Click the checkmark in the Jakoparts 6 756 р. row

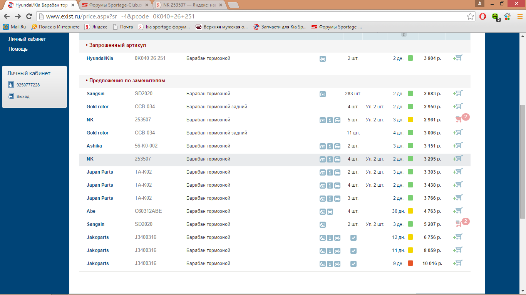pyautogui.click(x=353, y=237)
